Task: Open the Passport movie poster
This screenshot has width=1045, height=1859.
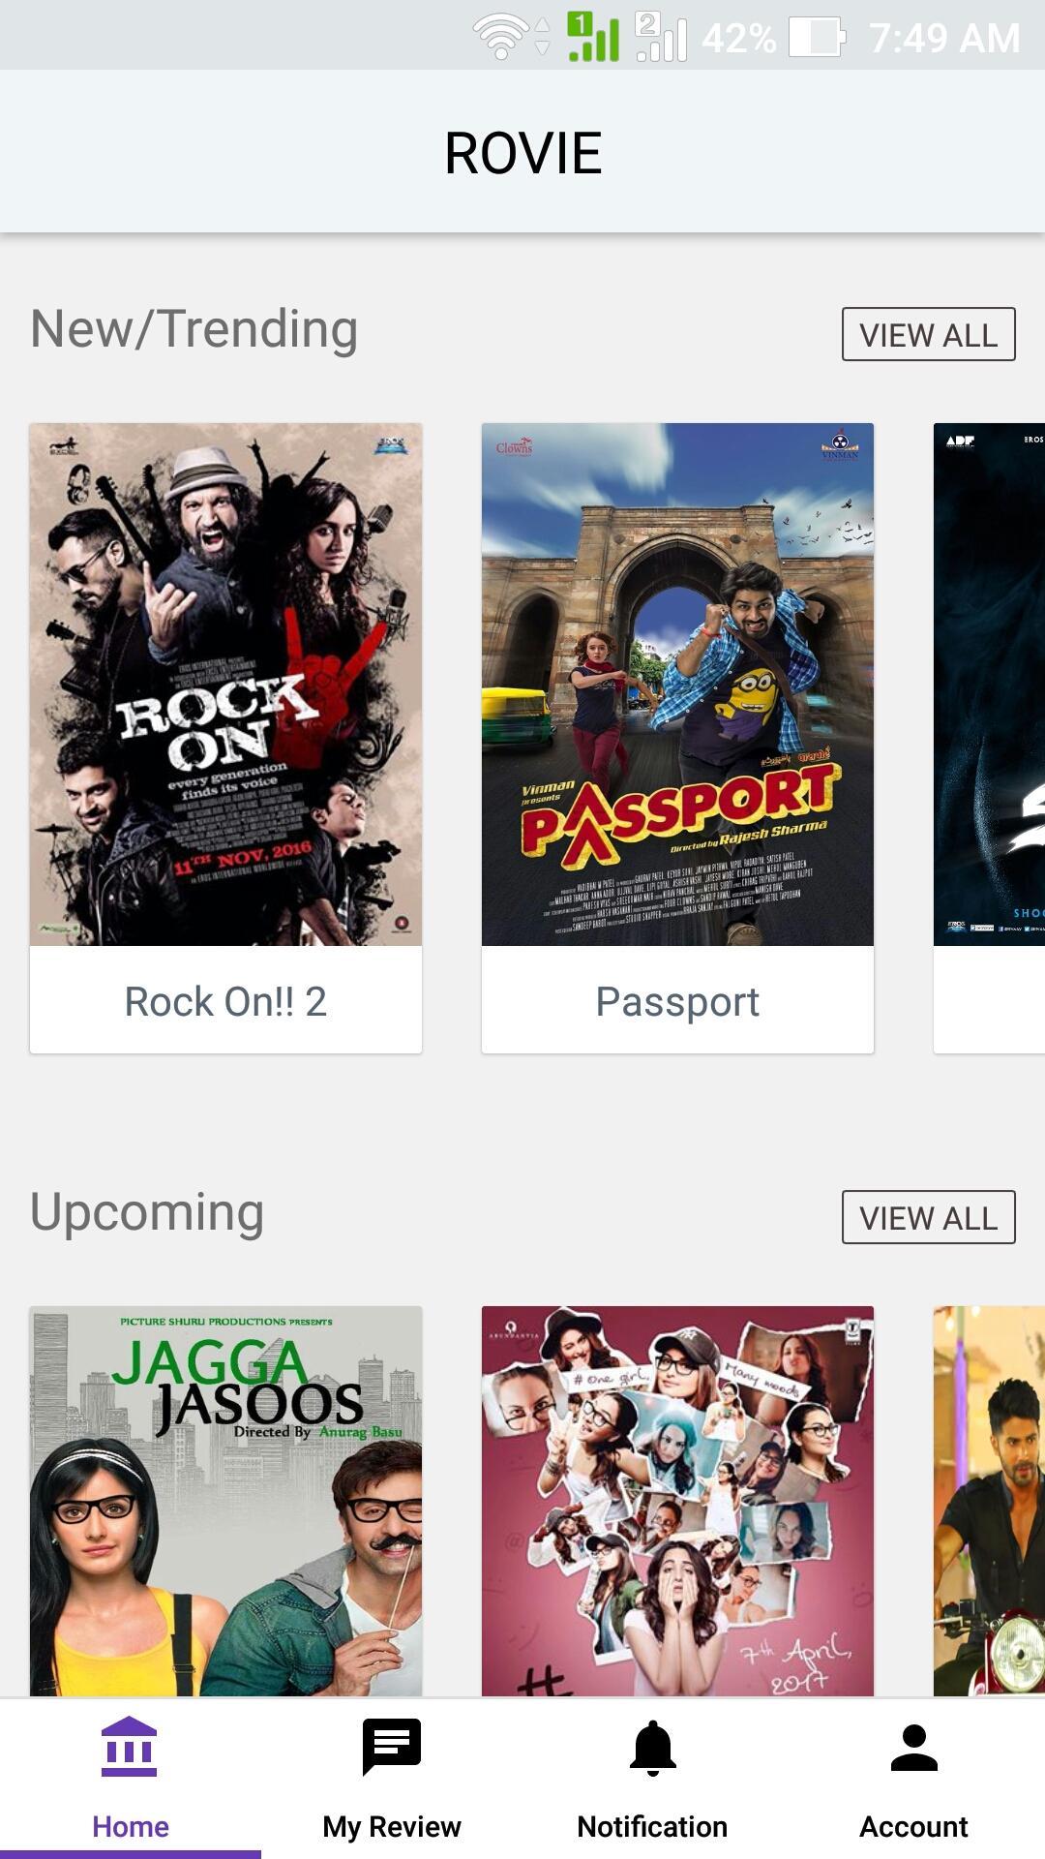Action: click(x=677, y=685)
